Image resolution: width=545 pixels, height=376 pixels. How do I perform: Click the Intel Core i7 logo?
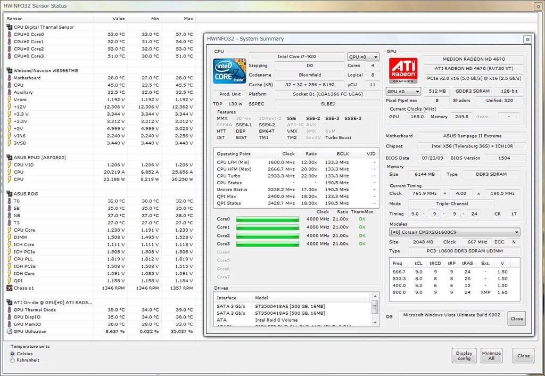click(229, 71)
